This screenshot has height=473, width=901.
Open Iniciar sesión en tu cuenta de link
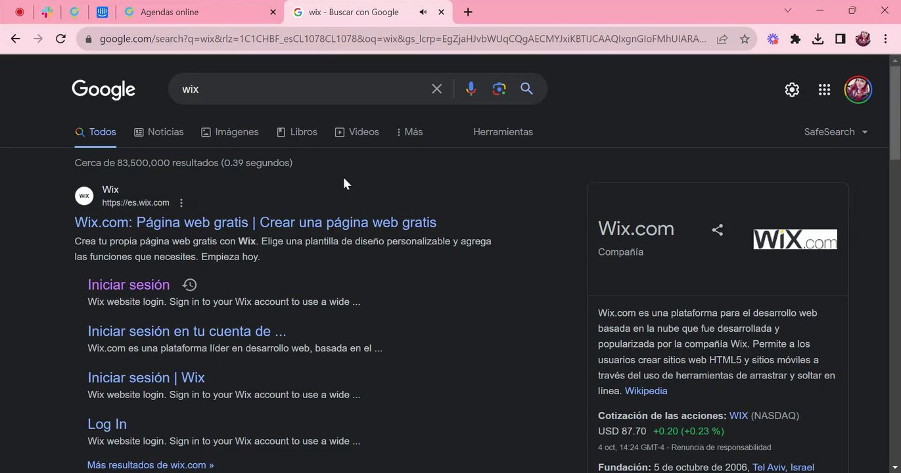tap(187, 331)
